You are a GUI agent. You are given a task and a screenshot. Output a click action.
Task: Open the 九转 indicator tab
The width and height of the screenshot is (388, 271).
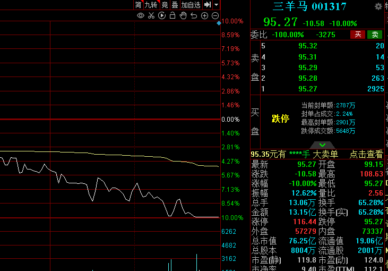coord(151,5)
